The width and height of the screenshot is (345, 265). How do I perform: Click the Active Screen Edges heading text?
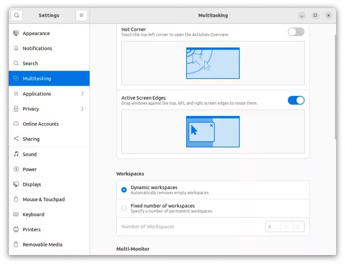[x=143, y=98]
